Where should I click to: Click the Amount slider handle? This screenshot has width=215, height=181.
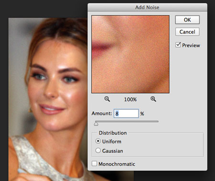96,123
